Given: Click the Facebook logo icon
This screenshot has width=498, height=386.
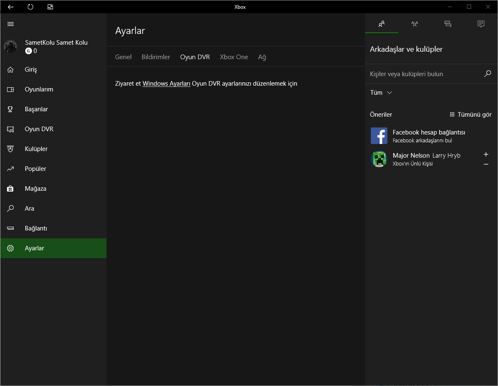Looking at the screenshot, I should click(379, 136).
